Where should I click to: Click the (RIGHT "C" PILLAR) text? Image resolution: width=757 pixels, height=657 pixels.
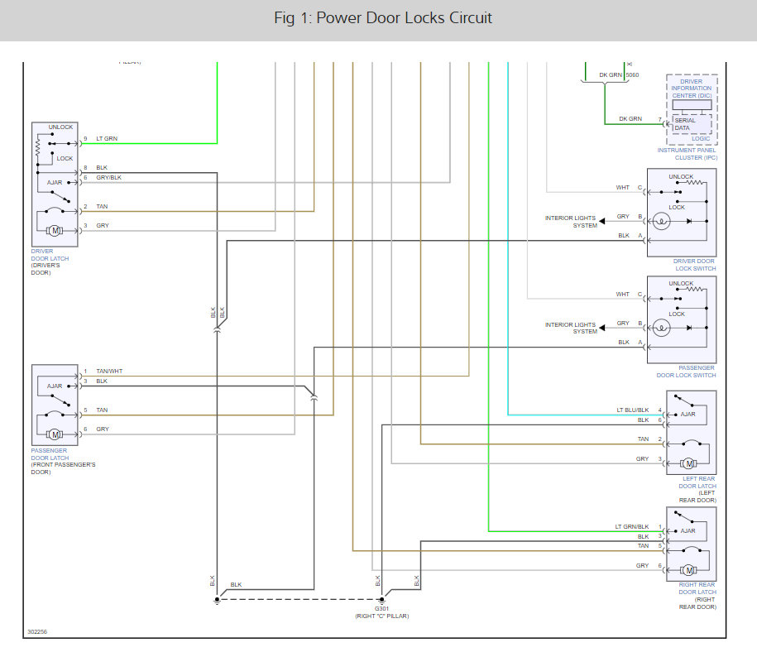click(382, 616)
